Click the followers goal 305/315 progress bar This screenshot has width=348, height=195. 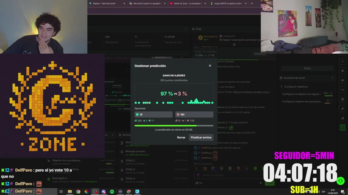[x=328, y=96]
